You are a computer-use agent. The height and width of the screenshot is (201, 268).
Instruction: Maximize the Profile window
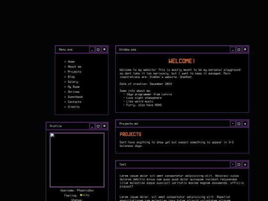point(98,126)
